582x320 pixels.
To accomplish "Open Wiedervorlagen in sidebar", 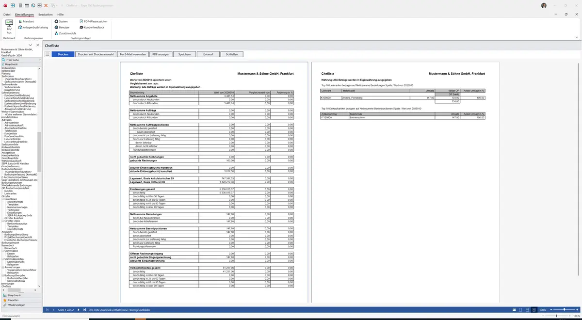I will click(21, 305).
